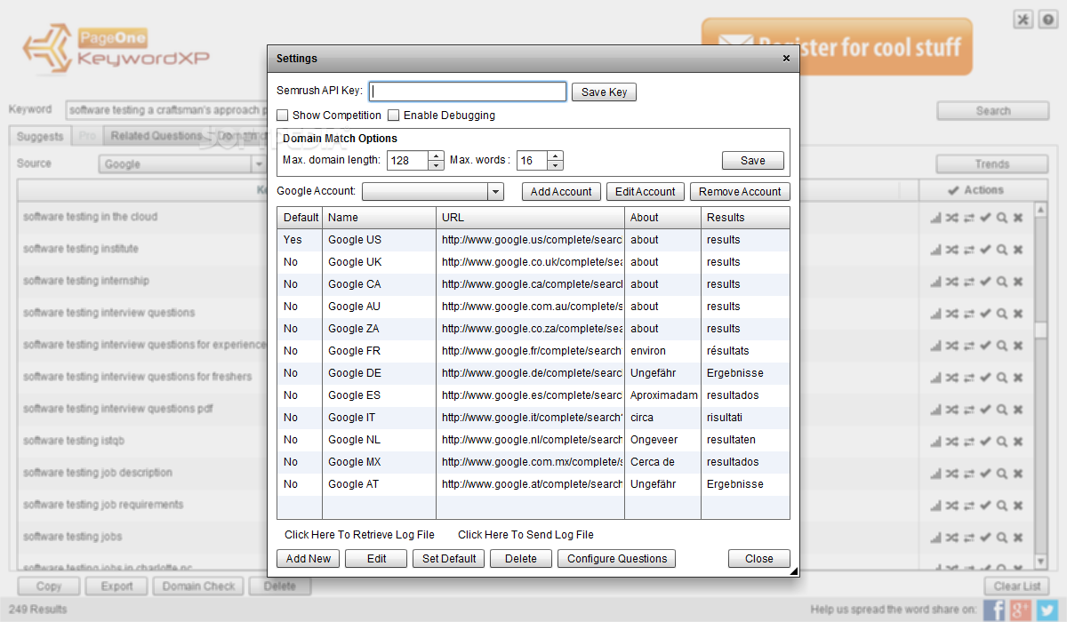
Task: Increase Max. domain length with up arrow
Action: pyautogui.click(x=436, y=156)
